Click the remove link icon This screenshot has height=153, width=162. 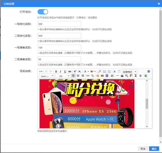click(x=92, y=76)
